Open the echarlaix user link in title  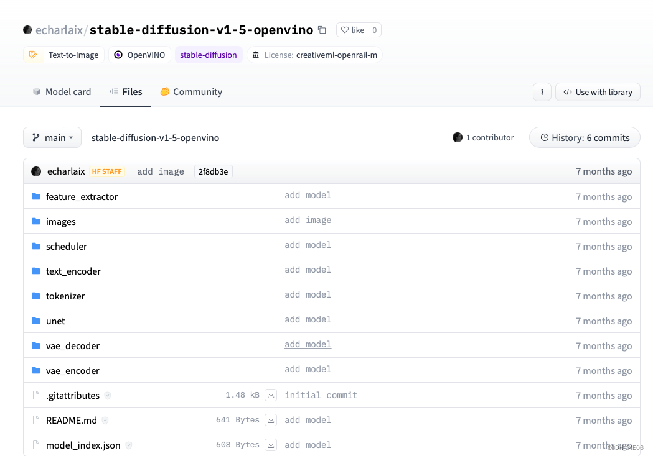coord(59,30)
